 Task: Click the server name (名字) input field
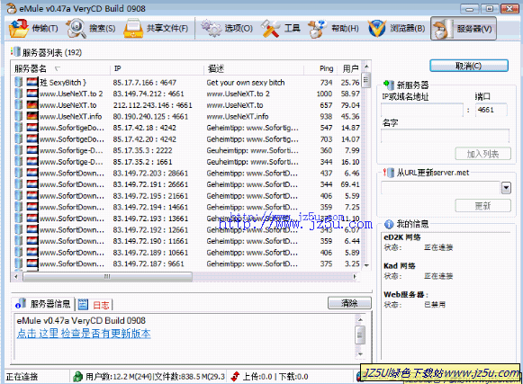[x=445, y=136]
